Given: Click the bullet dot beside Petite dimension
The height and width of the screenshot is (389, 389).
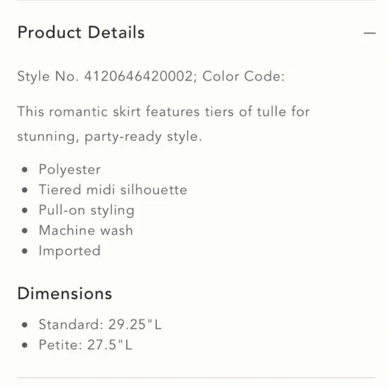Looking at the screenshot, I should [25, 345].
